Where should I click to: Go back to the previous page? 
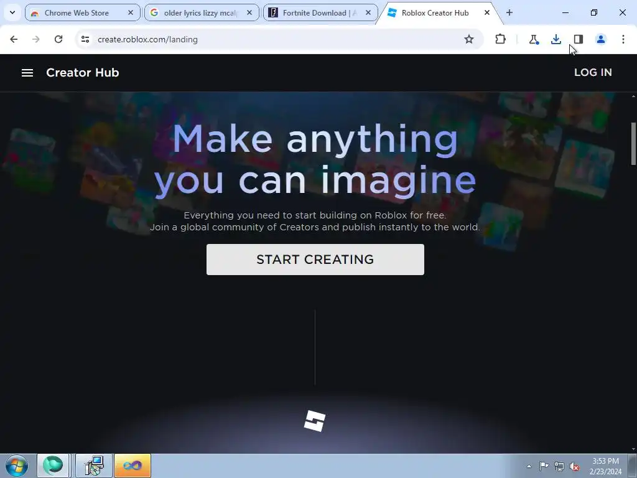point(14,39)
